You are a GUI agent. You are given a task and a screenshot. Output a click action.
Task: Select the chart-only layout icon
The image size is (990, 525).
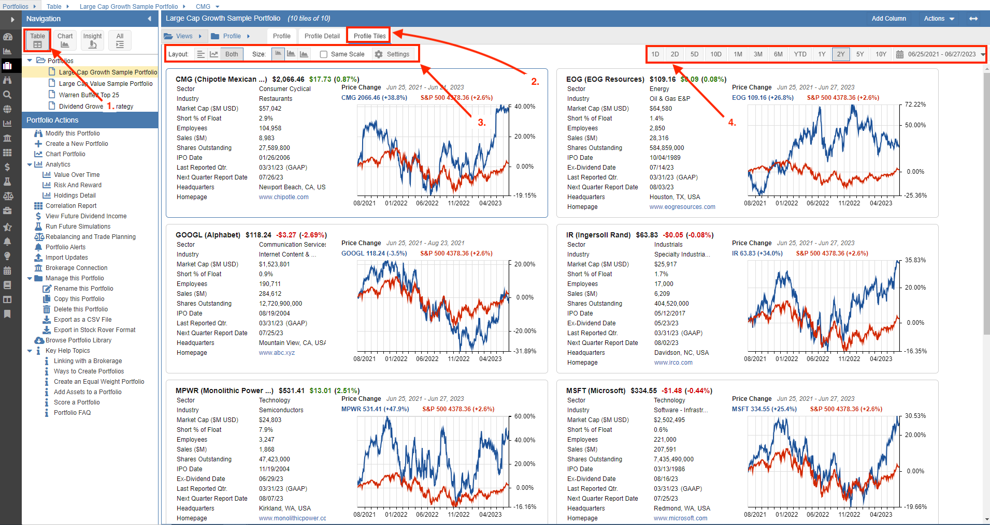click(214, 54)
